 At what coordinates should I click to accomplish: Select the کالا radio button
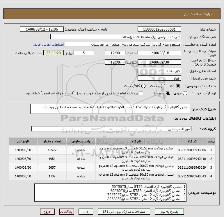(x=178, y=86)
